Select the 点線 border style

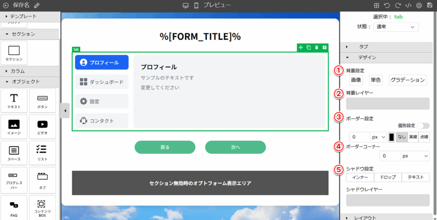pyautogui.click(x=424, y=137)
